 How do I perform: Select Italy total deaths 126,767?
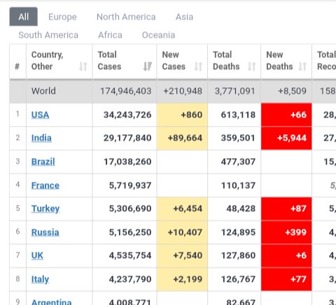coord(238,279)
